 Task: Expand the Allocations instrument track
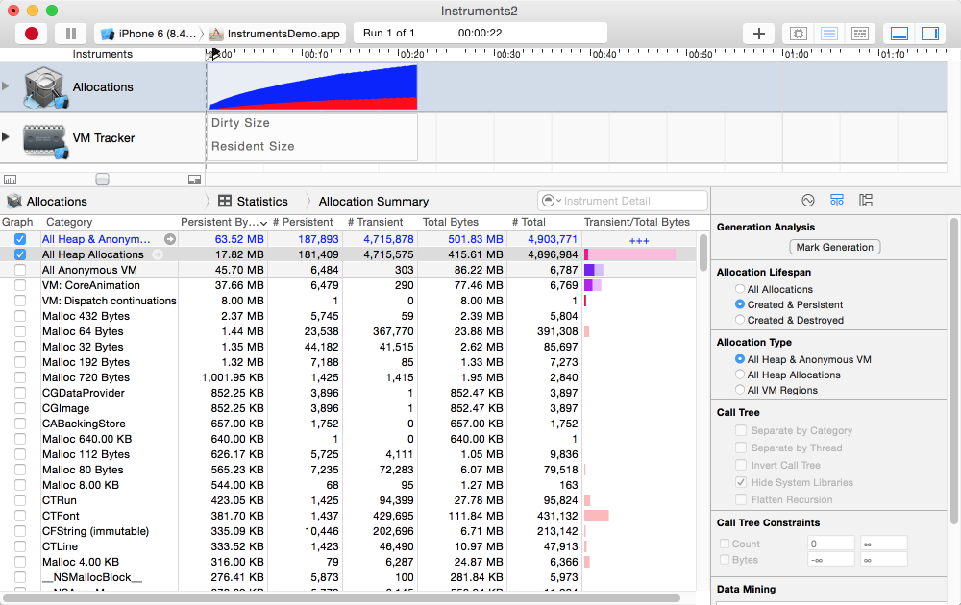(x=6, y=86)
